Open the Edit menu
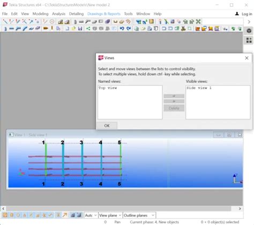 pos(14,14)
